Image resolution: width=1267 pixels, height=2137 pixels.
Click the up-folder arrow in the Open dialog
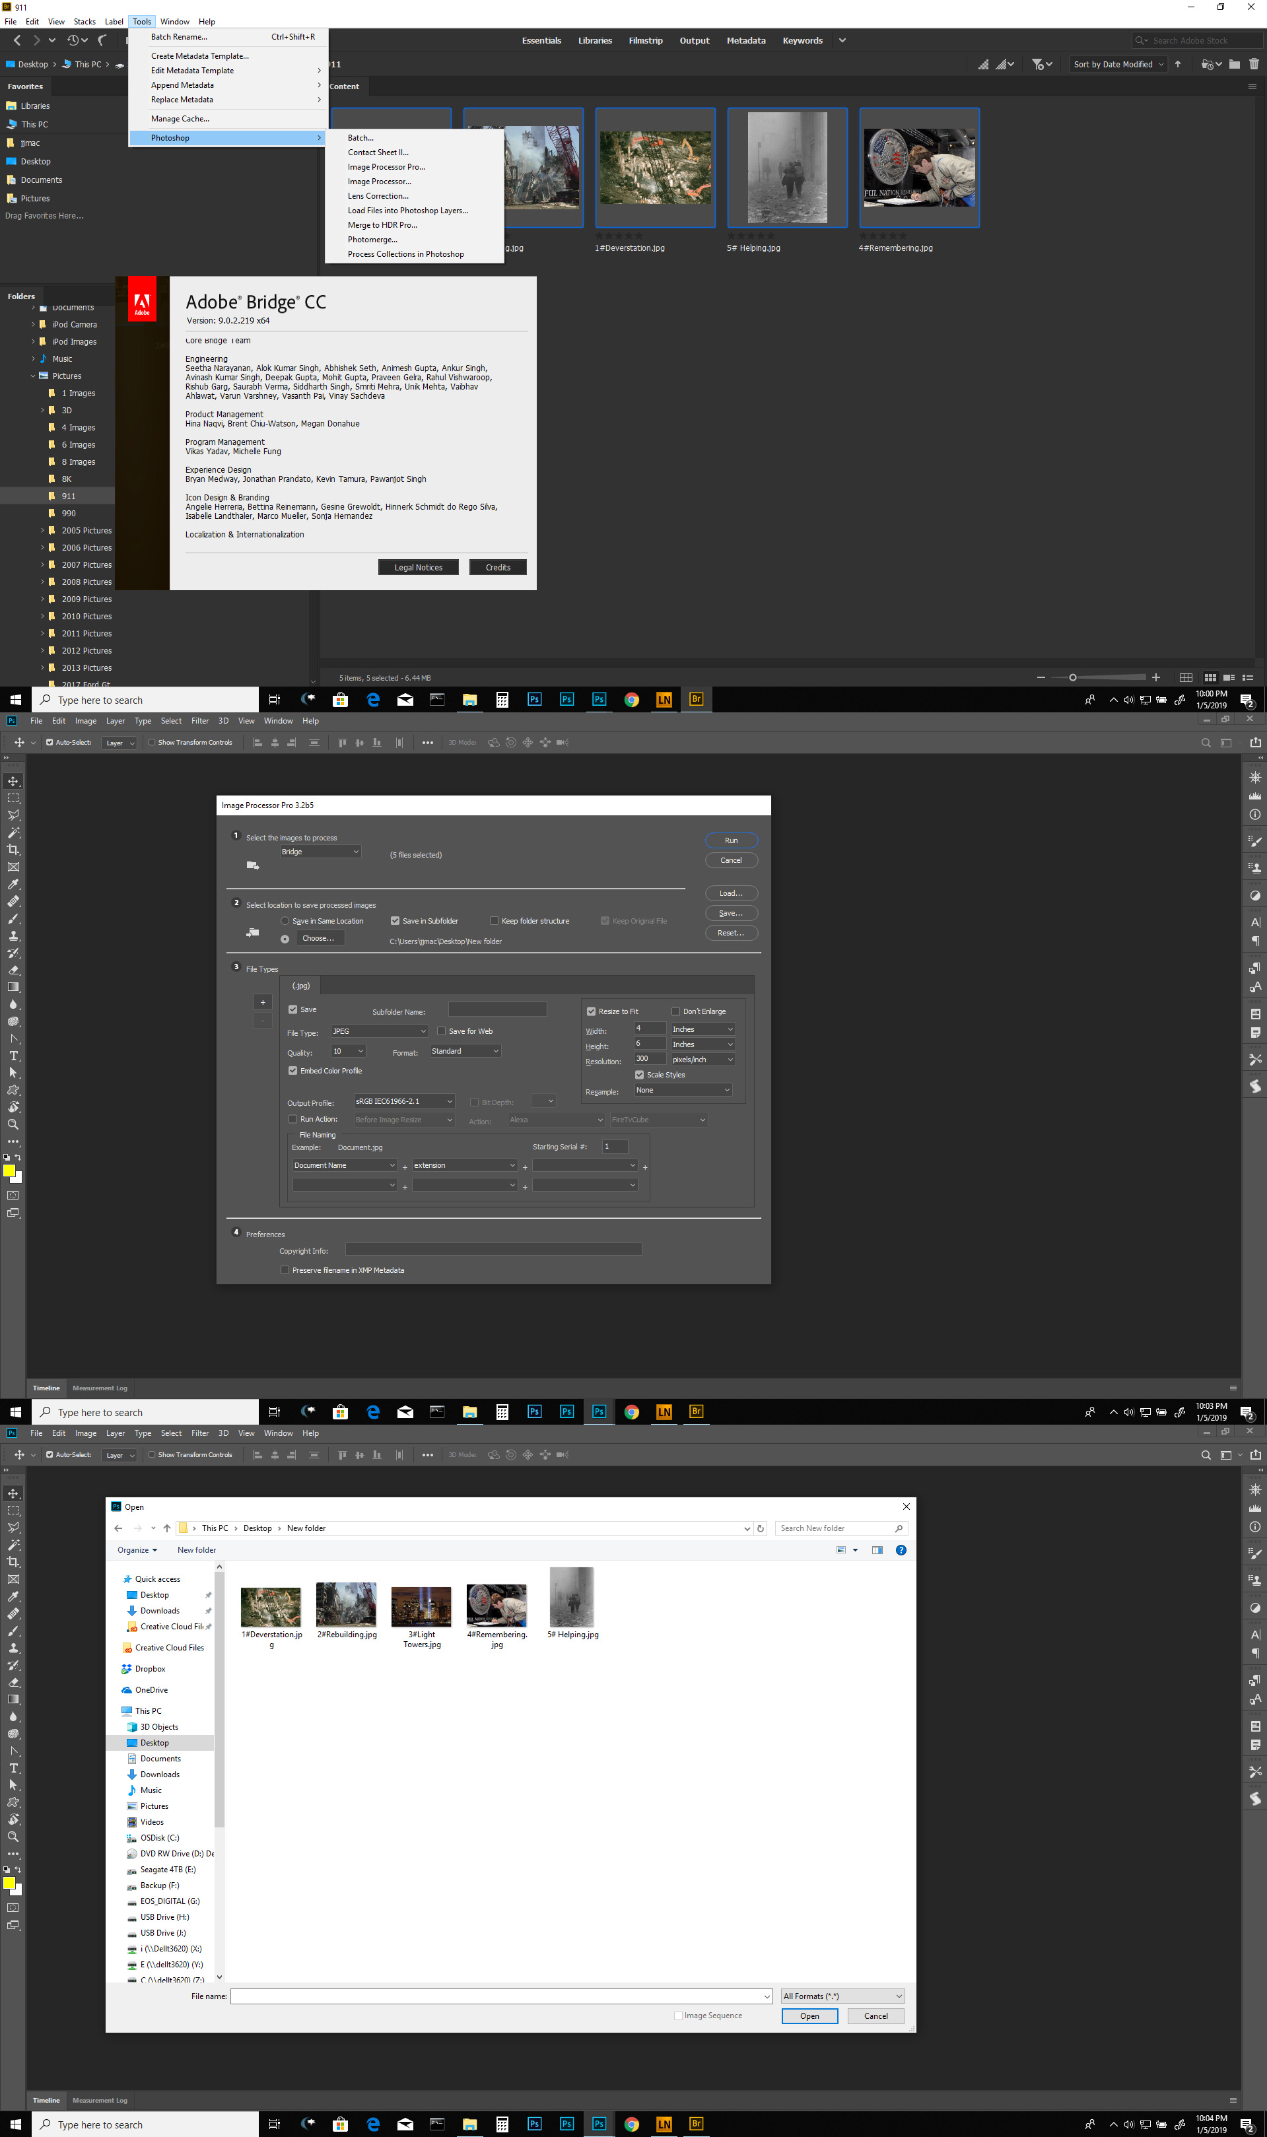(166, 1528)
